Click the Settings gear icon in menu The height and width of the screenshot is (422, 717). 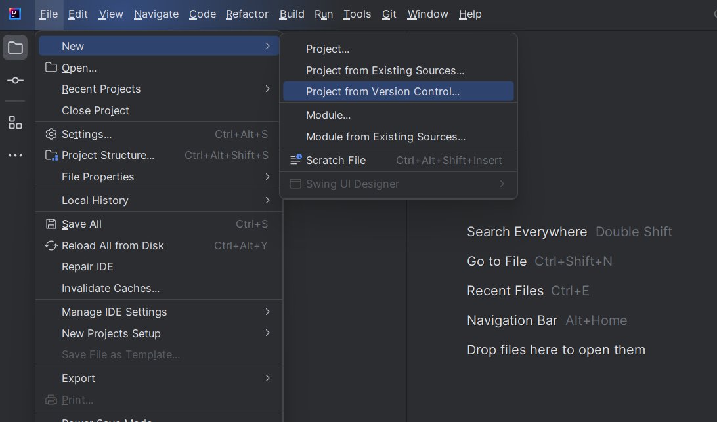(x=51, y=134)
